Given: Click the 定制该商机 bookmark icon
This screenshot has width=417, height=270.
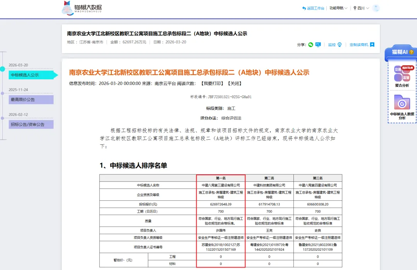Looking at the screenshot, I should pyautogui.click(x=372, y=45).
